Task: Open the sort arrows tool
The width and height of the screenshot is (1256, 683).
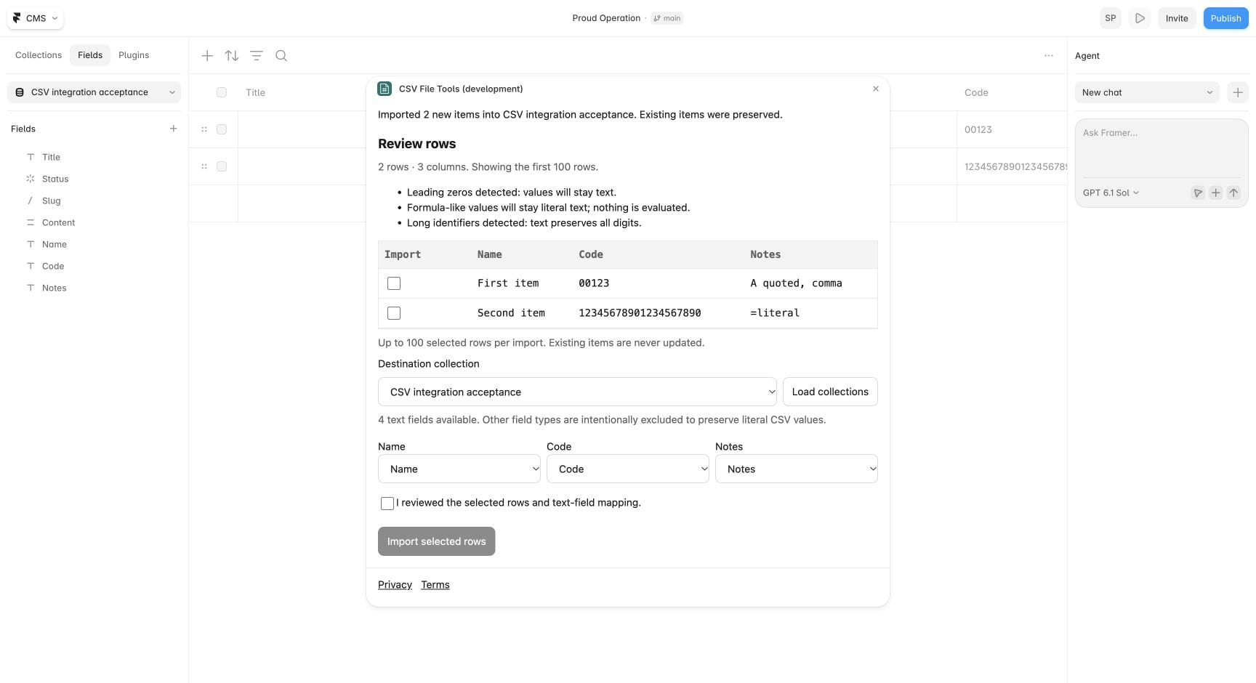Action: click(x=232, y=55)
